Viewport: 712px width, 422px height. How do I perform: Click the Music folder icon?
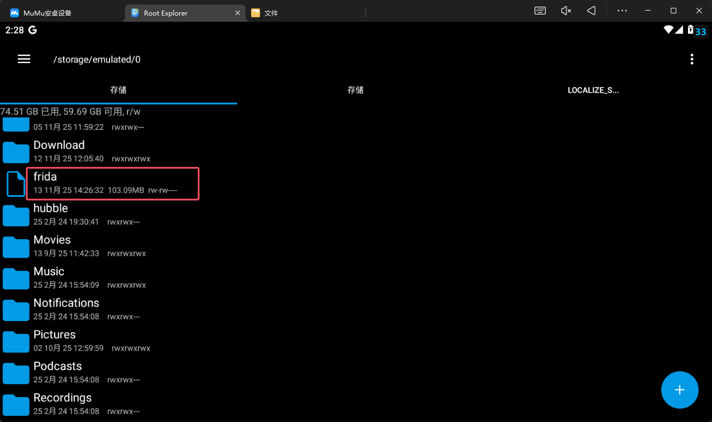click(16, 278)
